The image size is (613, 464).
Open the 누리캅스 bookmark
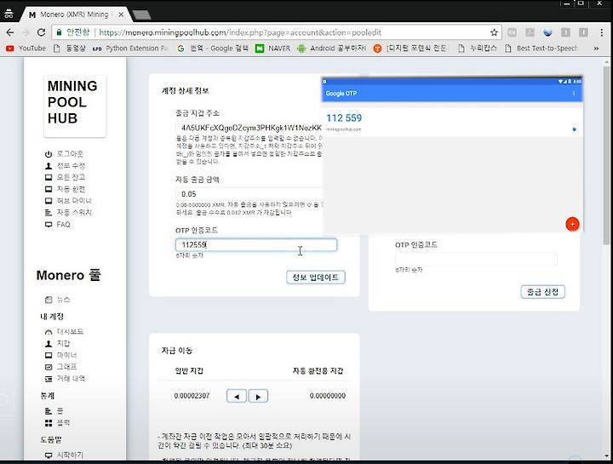coord(478,48)
